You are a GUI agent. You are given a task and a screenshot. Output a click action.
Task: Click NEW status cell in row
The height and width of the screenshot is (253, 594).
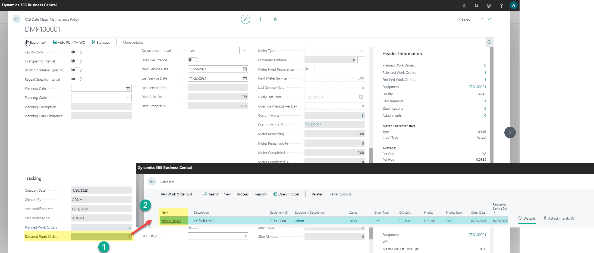[x=353, y=221]
